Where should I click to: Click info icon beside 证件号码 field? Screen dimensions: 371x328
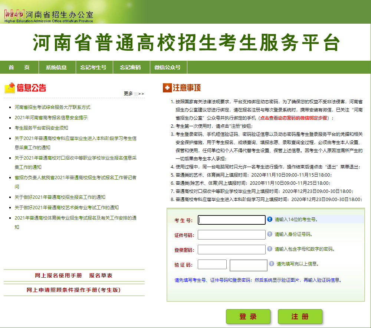pyautogui.click(x=270, y=234)
